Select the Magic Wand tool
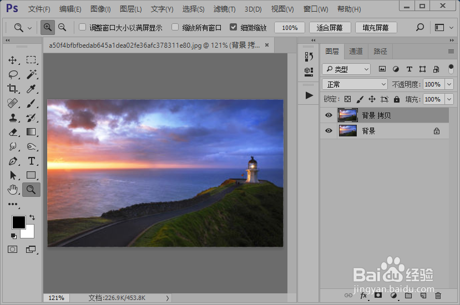The height and width of the screenshot is (305, 460). point(31,74)
